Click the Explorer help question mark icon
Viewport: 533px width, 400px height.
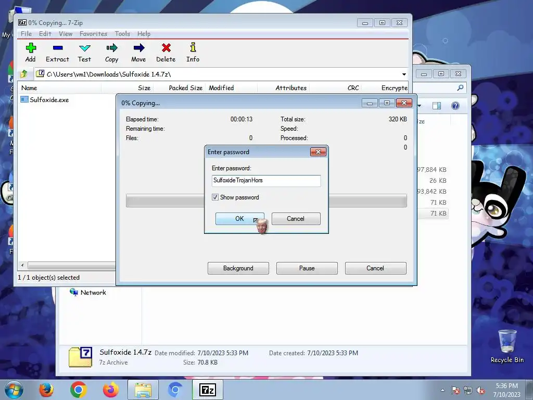[455, 106]
